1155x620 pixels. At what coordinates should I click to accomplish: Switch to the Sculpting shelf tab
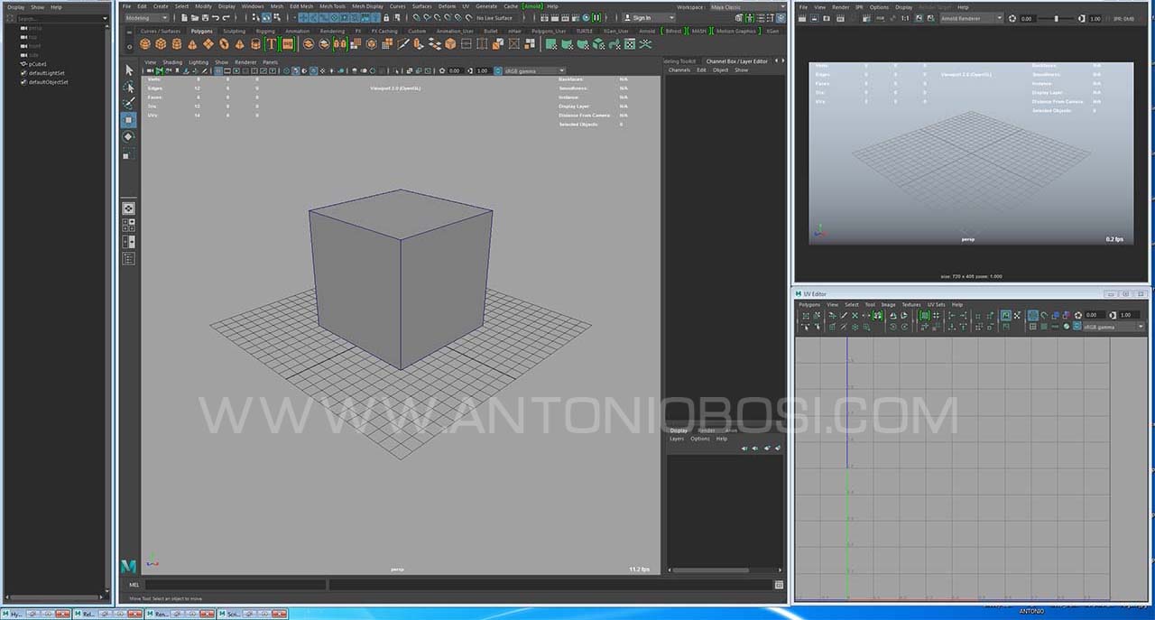(234, 31)
